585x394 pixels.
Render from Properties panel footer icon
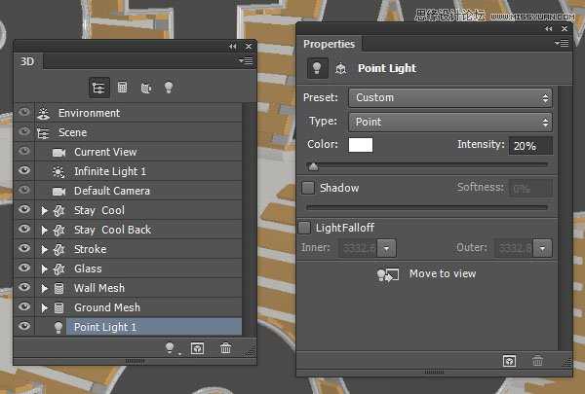[x=509, y=361]
